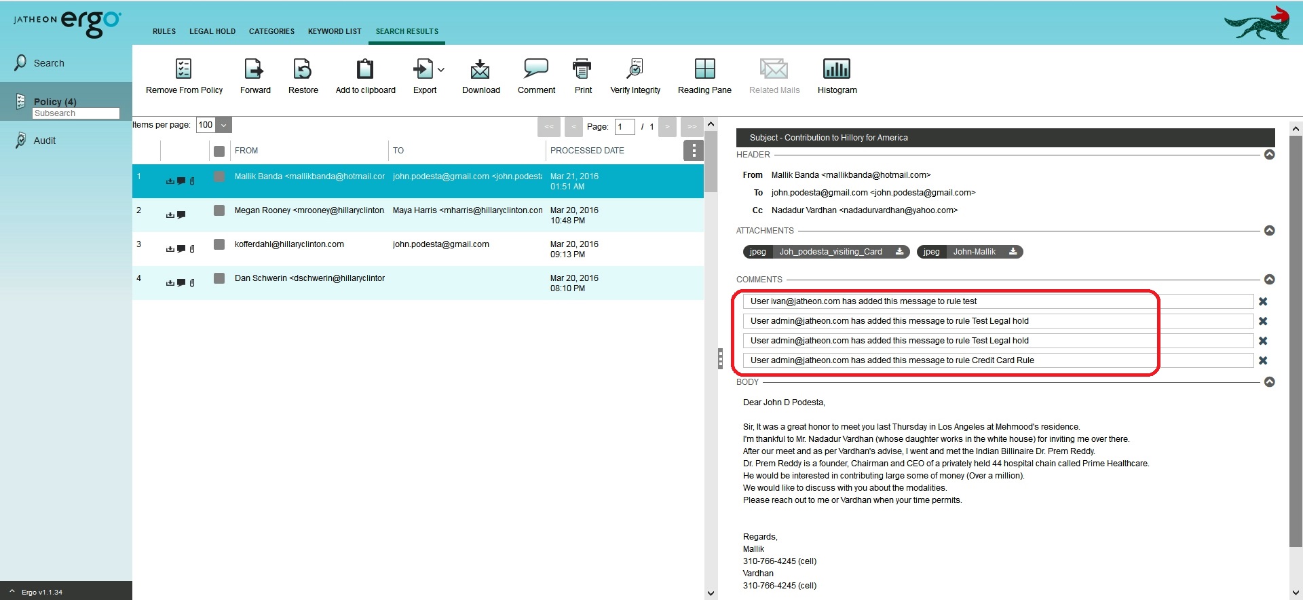This screenshot has width=1303, height=600.
Task: Click the Remove From Policy icon
Action: pos(183,69)
